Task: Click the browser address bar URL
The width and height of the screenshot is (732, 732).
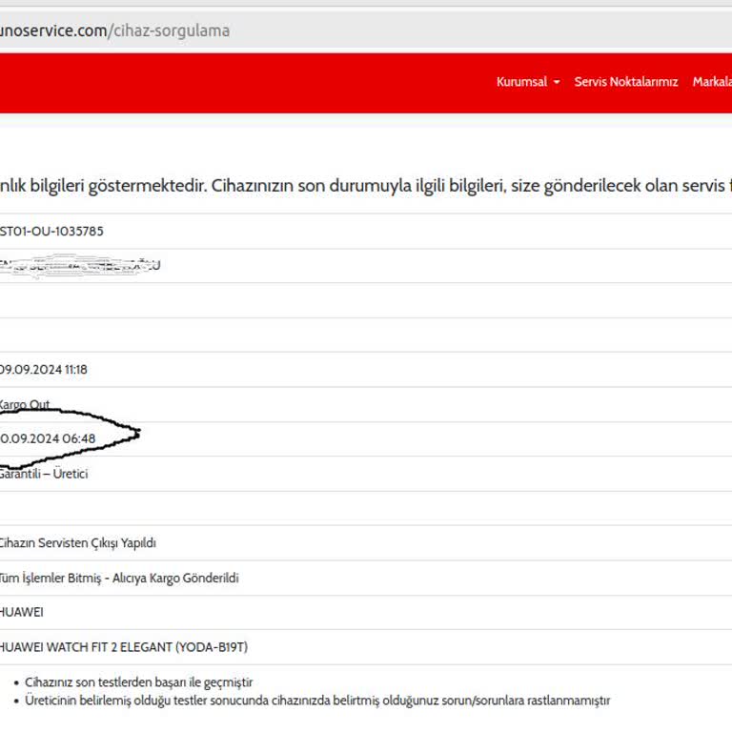Action: coord(114,30)
